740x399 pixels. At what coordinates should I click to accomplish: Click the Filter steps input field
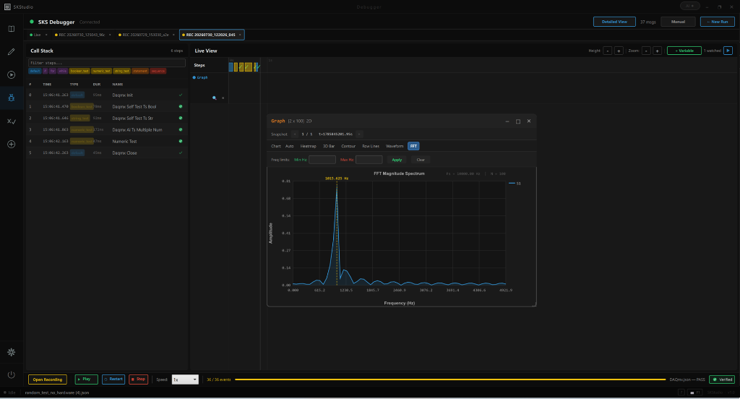coord(107,63)
